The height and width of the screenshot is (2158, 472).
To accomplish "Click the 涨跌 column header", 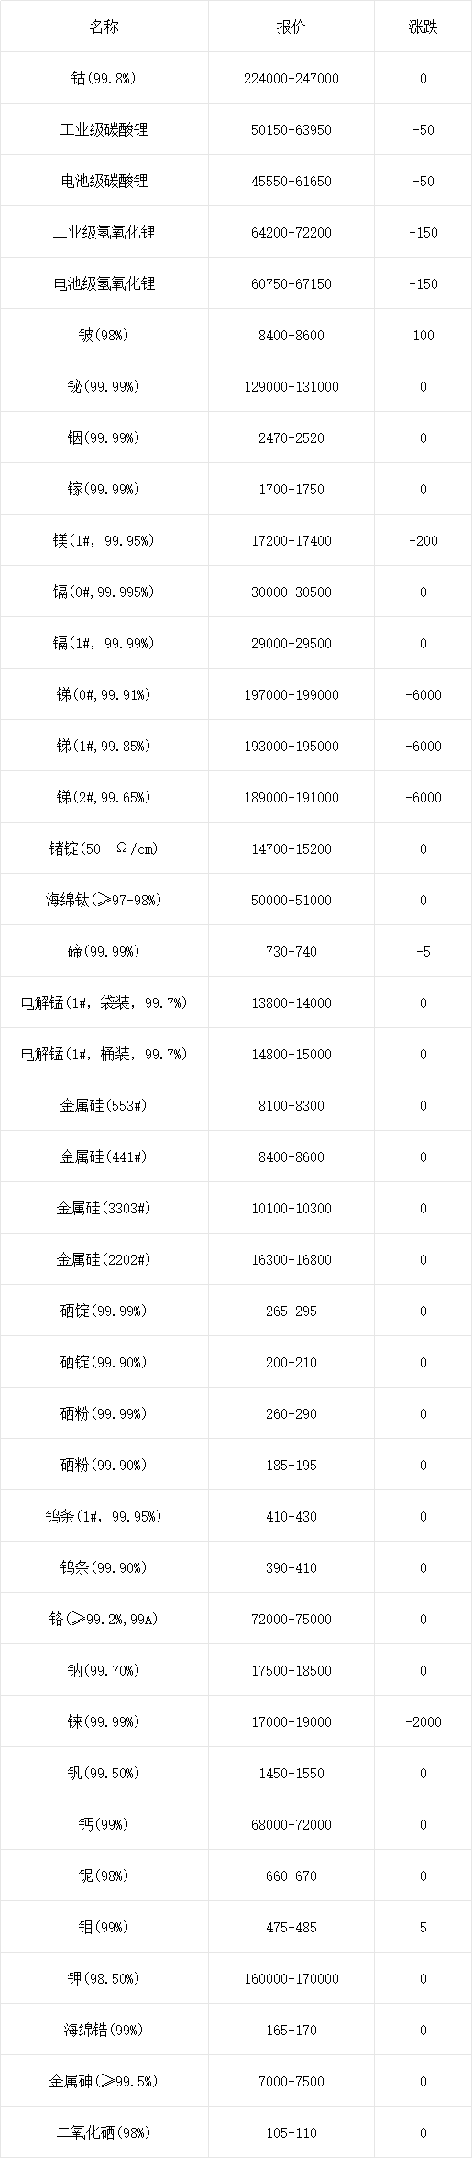I will [x=423, y=27].
